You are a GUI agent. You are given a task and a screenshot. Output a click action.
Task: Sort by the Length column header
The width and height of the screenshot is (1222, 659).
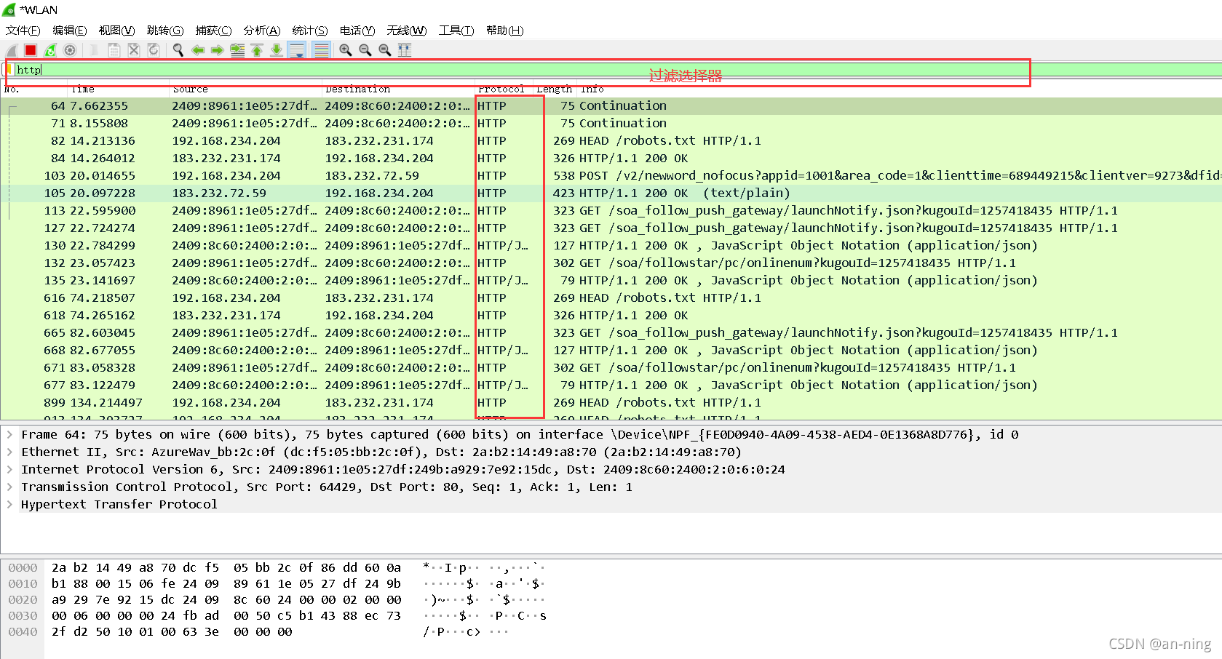tap(555, 89)
